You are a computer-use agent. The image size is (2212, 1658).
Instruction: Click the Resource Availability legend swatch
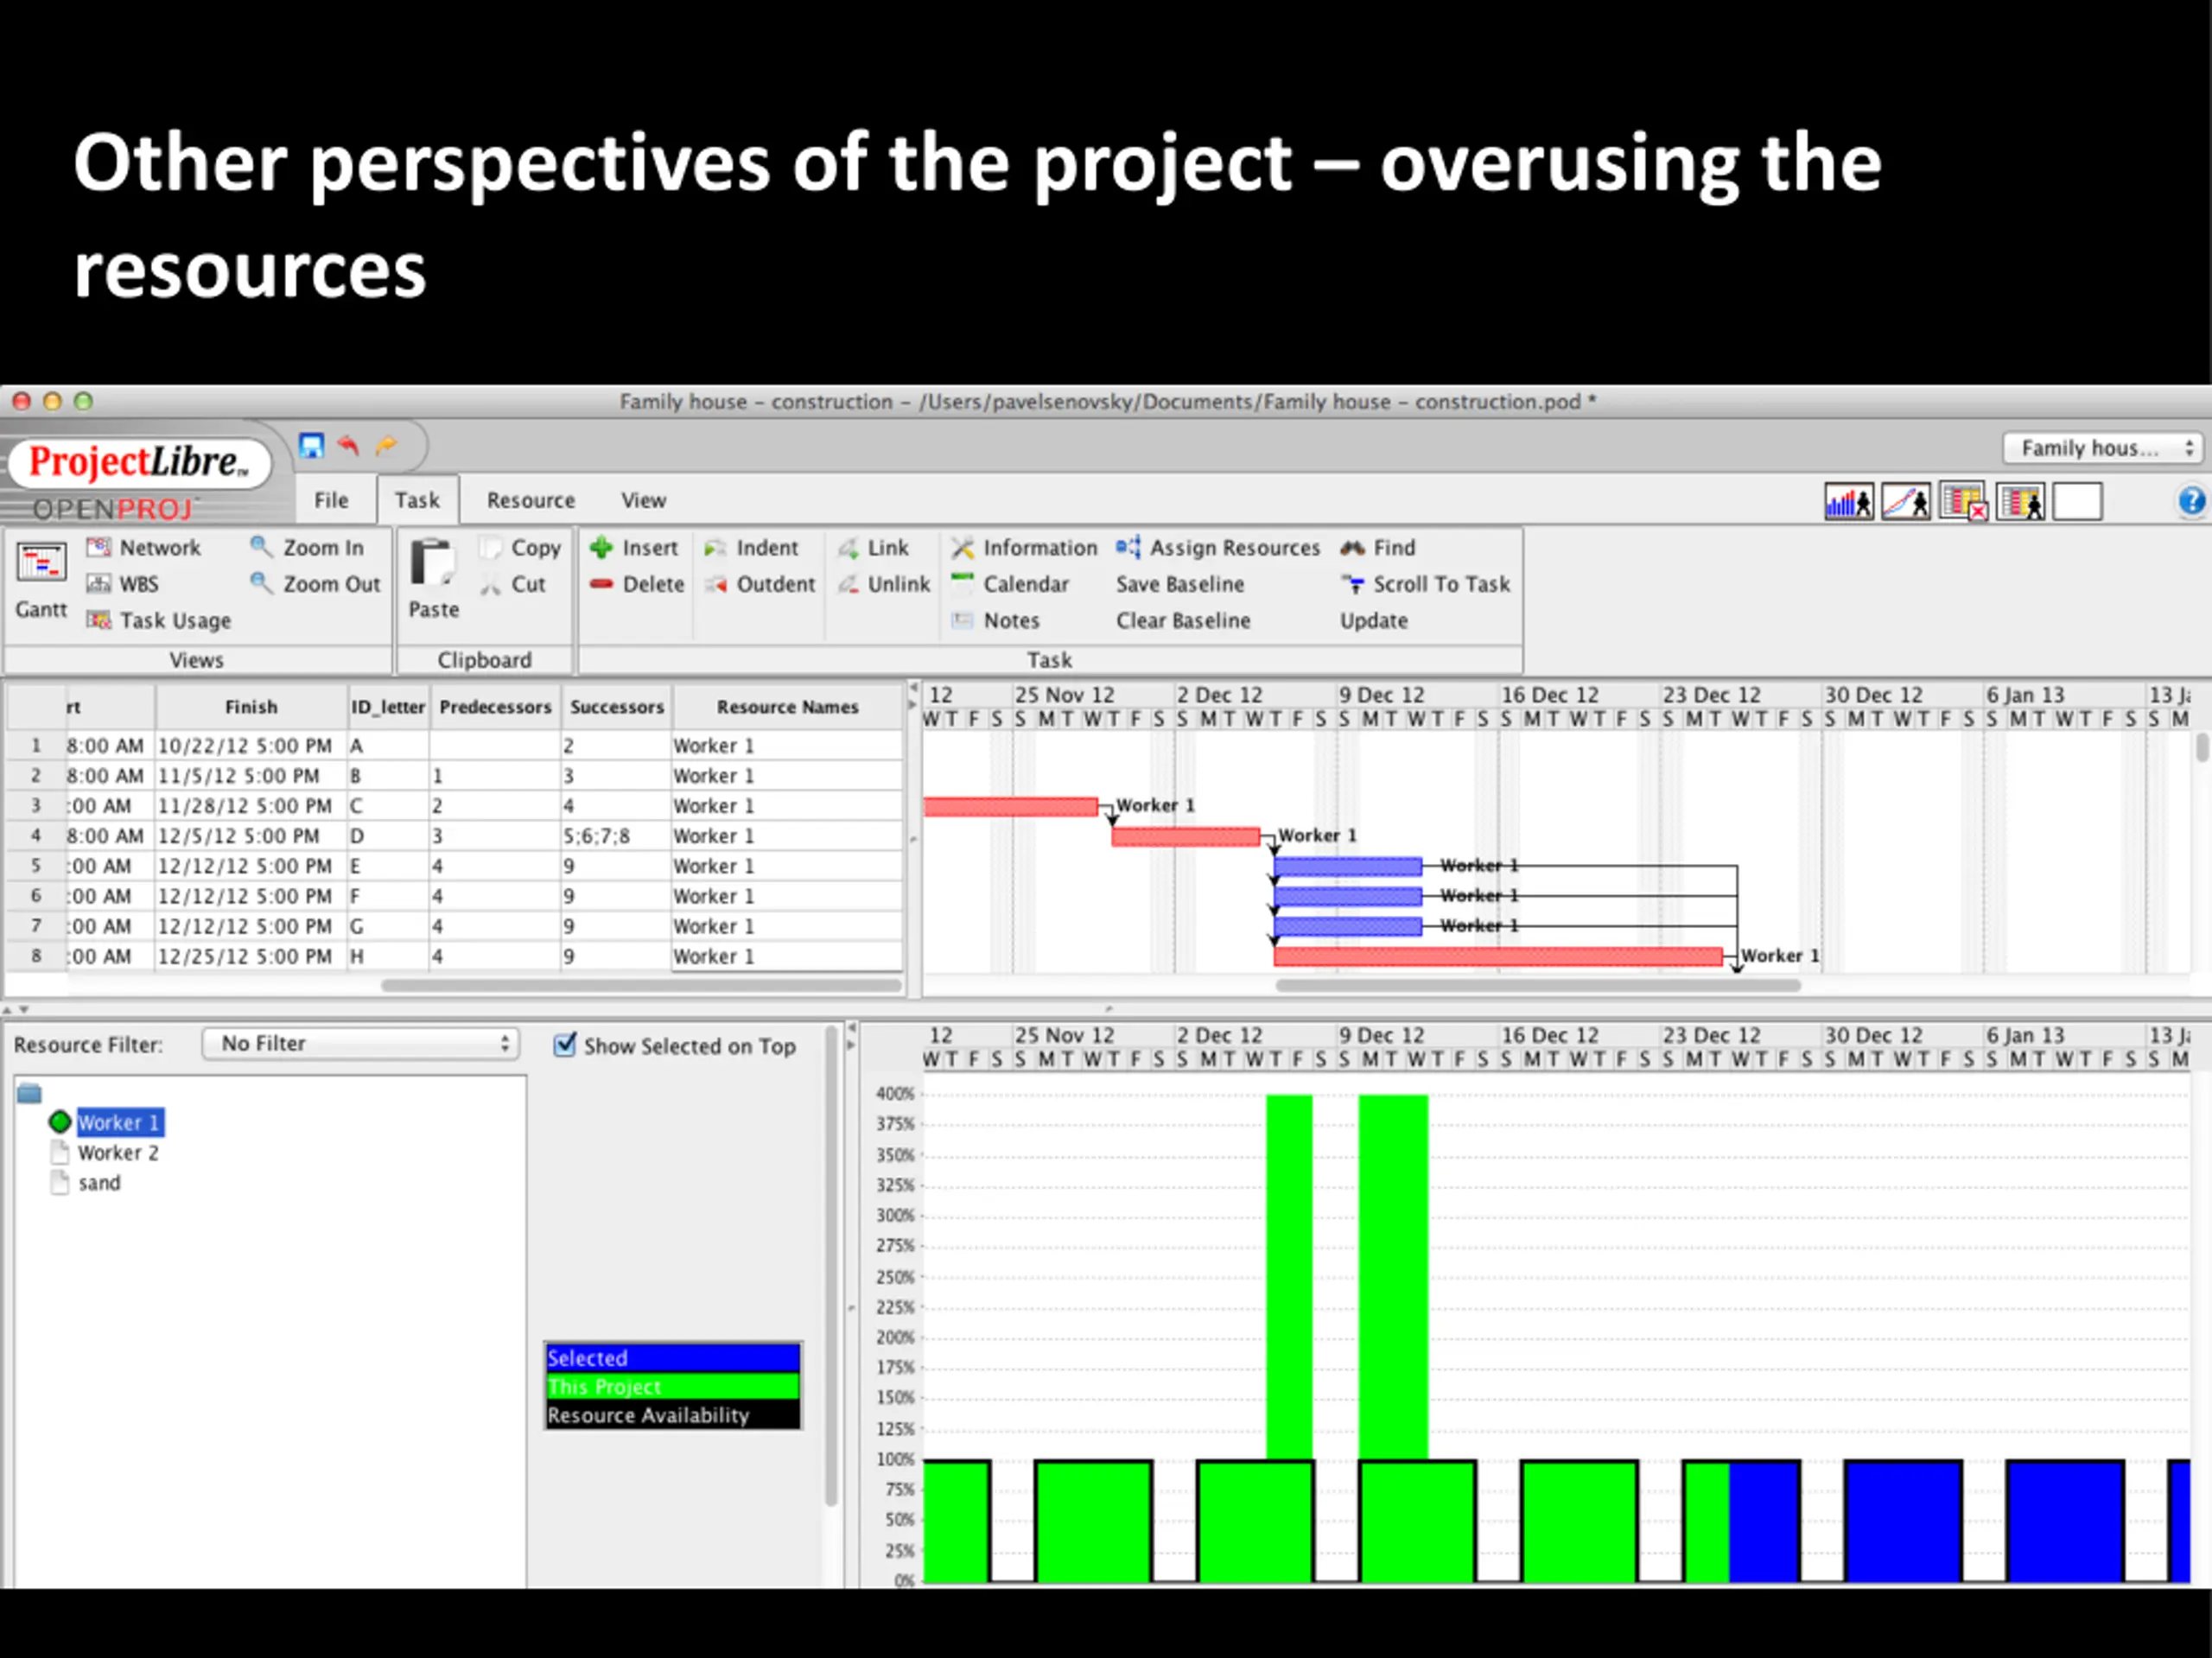(x=673, y=1415)
